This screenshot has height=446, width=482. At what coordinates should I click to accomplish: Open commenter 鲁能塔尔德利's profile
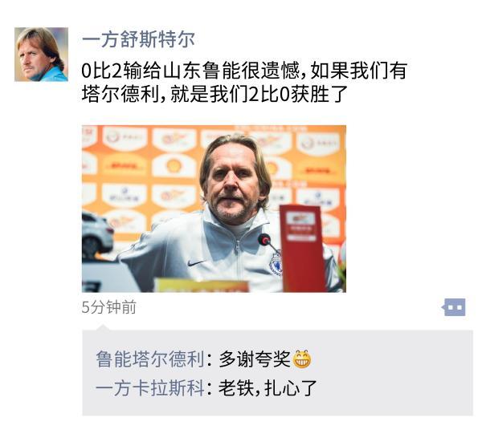150,359
